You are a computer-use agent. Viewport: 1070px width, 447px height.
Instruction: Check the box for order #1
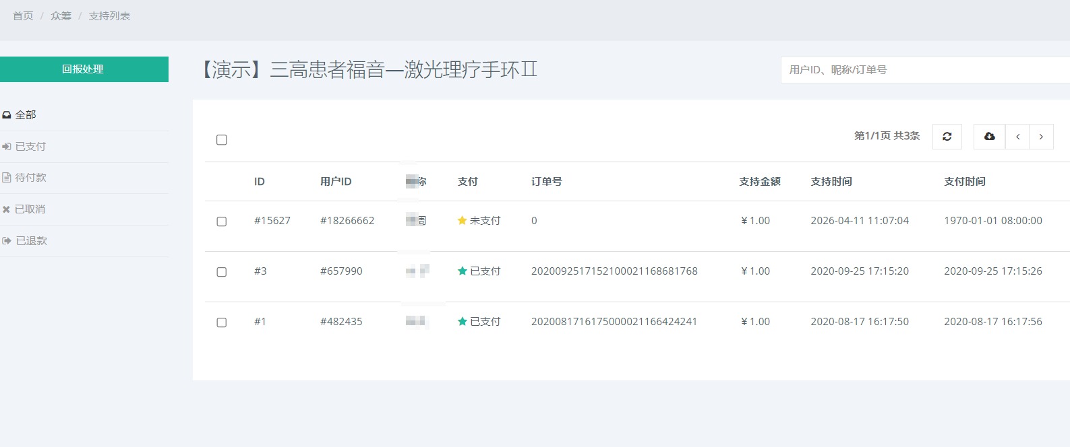point(221,322)
